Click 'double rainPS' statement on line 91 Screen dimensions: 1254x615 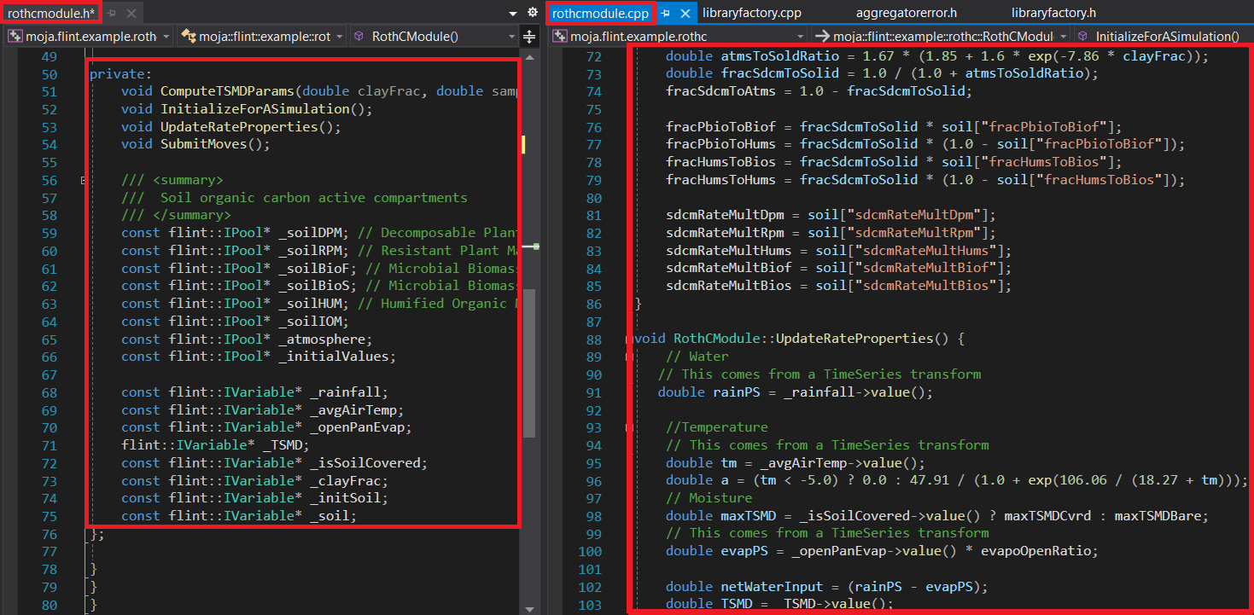[796, 392]
